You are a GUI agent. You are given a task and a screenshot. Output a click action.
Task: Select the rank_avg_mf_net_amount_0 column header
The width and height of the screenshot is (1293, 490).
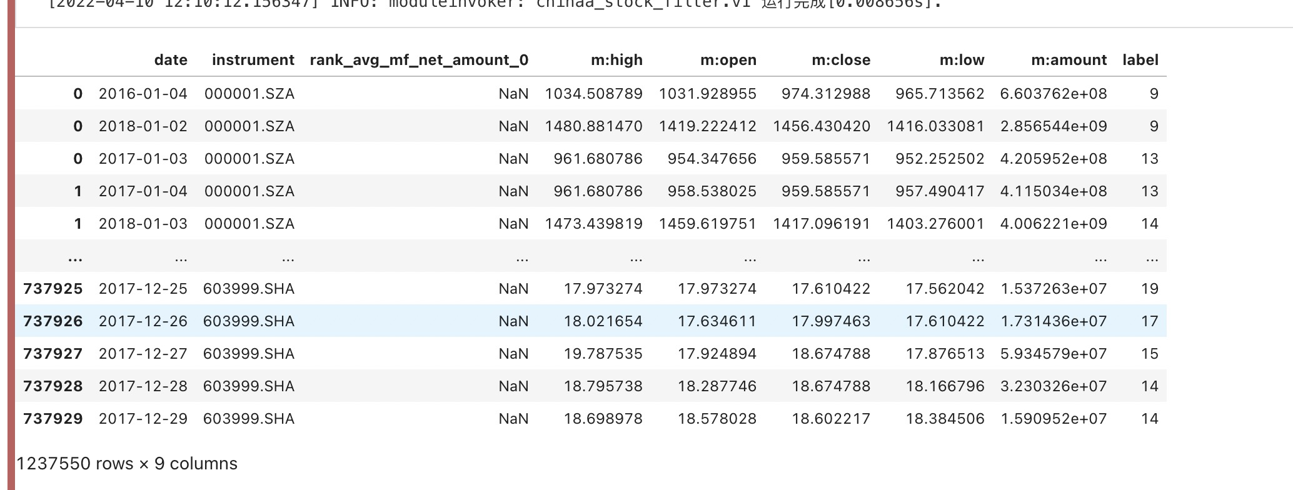tap(419, 60)
